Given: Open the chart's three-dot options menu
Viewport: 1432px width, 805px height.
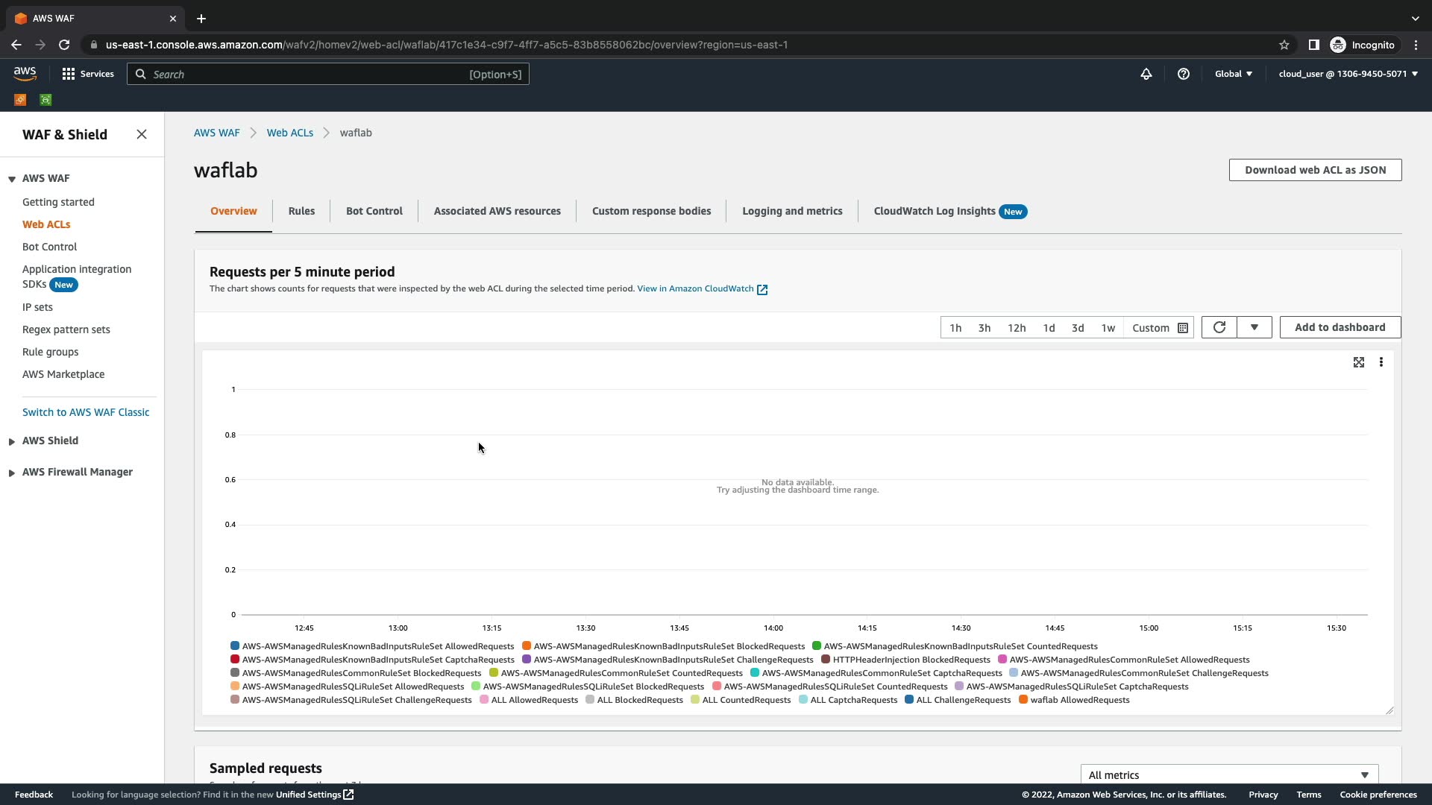Looking at the screenshot, I should (x=1381, y=362).
